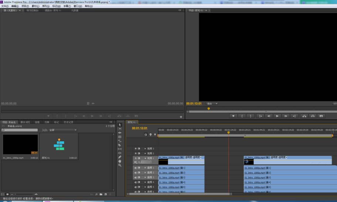The width and height of the screenshot is (337, 202).
Task: Open the 入口 全部 dropdown in project panel
Action: point(63,130)
